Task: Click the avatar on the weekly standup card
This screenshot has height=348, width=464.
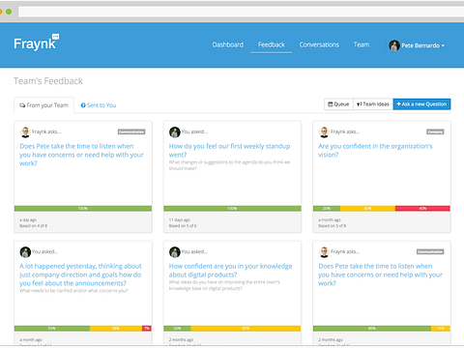Action: coord(175,131)
